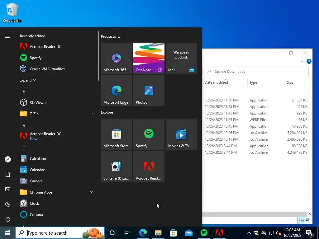Open Task View on taskbar
The height and width of the screenshot is (239, 319).
(x=127, y=233)
